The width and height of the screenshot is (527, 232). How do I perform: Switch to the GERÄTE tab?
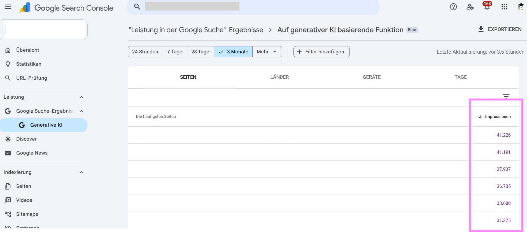point(372,77)
